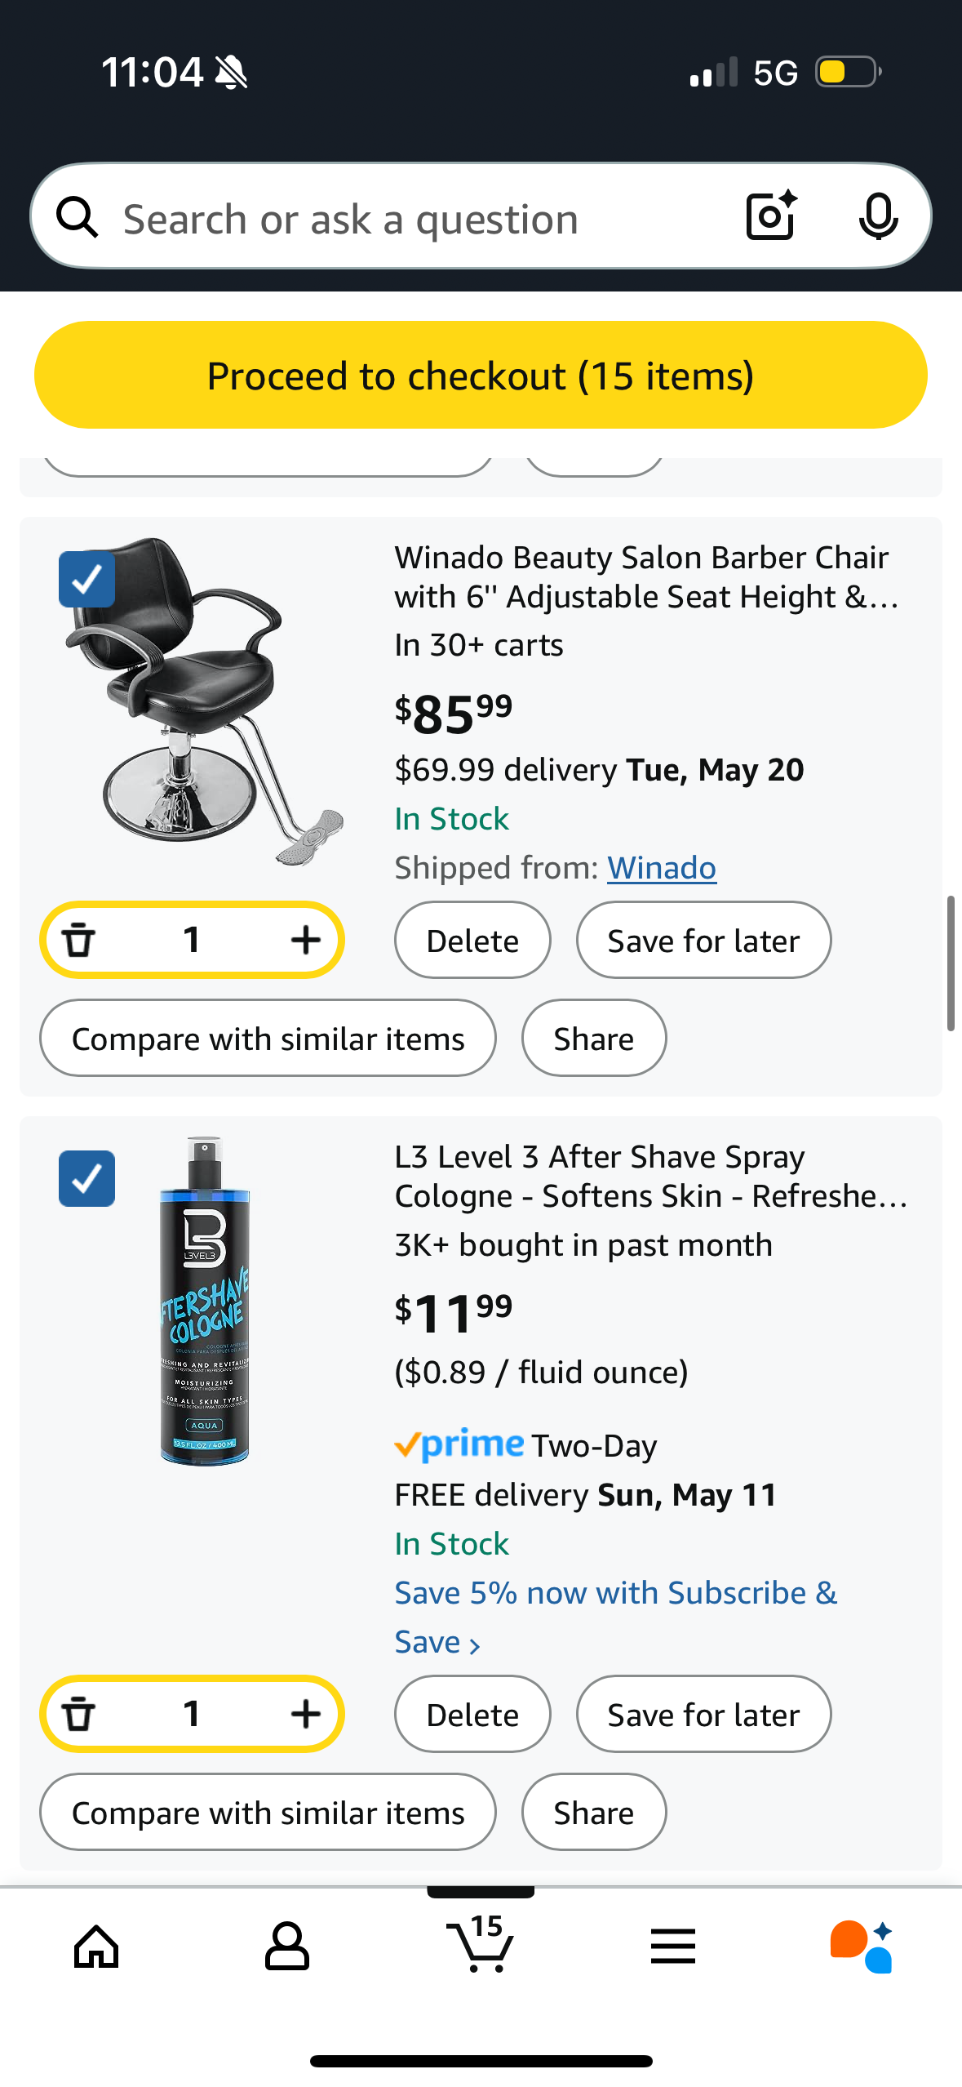Tap the microphone voice search icon
This screenshot has height=2087, width=962.
coord(878,216)
